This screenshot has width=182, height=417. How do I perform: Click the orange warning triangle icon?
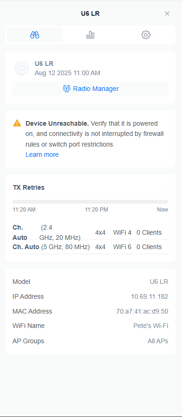coord(17,123)
